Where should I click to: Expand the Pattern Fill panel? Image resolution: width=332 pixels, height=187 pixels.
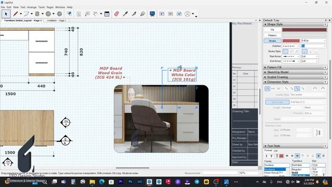[x=265, y=67]
